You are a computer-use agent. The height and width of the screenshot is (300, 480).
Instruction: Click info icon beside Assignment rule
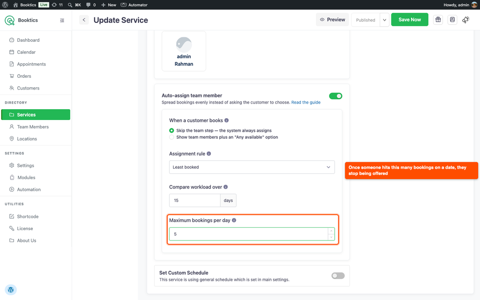pyautogui.click(x=209, y=154)
